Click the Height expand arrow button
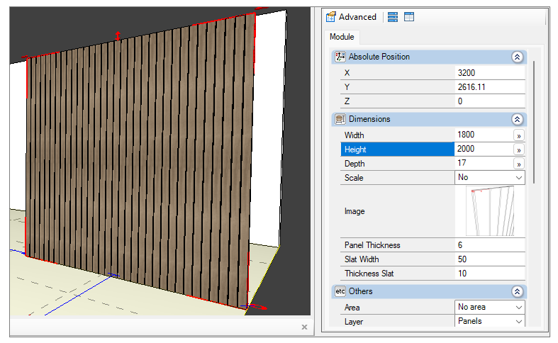 point(519,150)
